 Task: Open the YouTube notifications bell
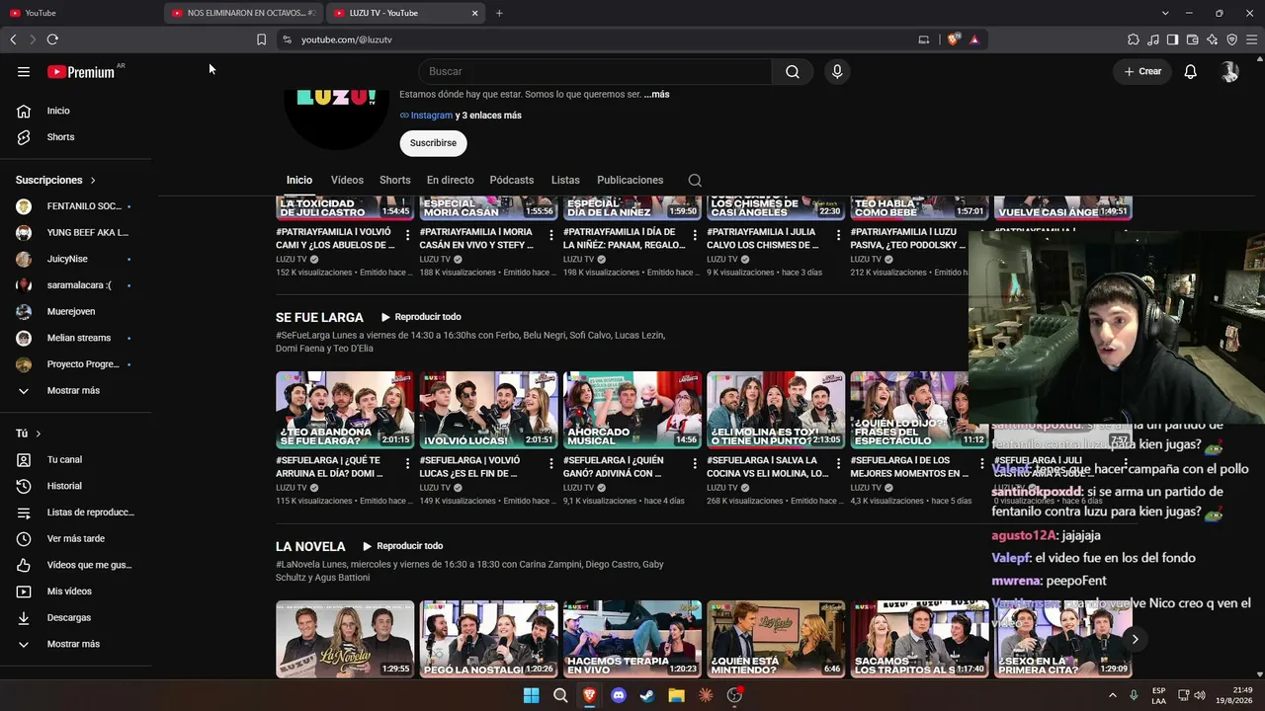click(x=1191, y=71)
